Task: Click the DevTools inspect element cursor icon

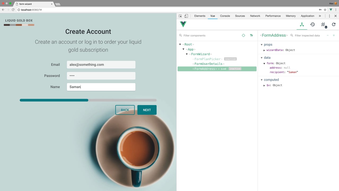Action: coord(180,16)
